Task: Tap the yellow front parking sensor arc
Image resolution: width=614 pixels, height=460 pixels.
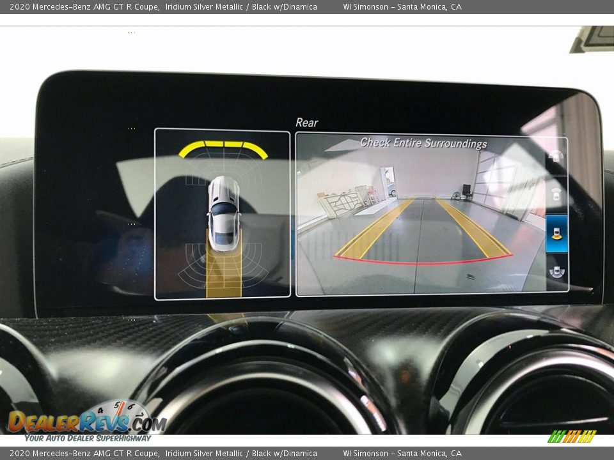Action: click(x=223, y=149)
